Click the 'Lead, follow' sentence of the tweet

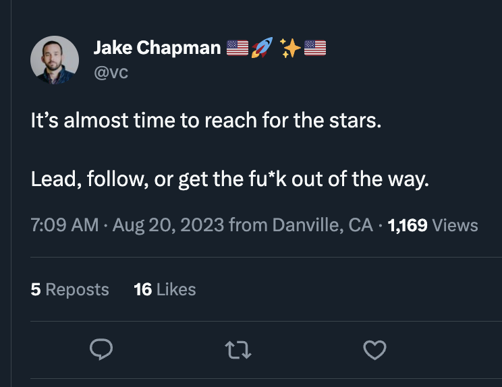pos(229,179)
